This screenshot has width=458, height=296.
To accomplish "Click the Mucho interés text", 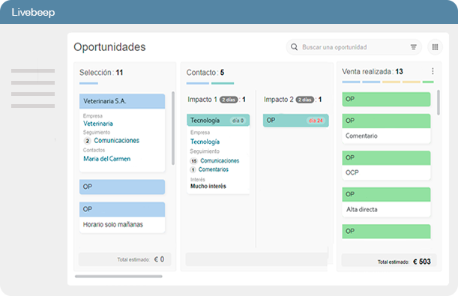I will point(208,187).
